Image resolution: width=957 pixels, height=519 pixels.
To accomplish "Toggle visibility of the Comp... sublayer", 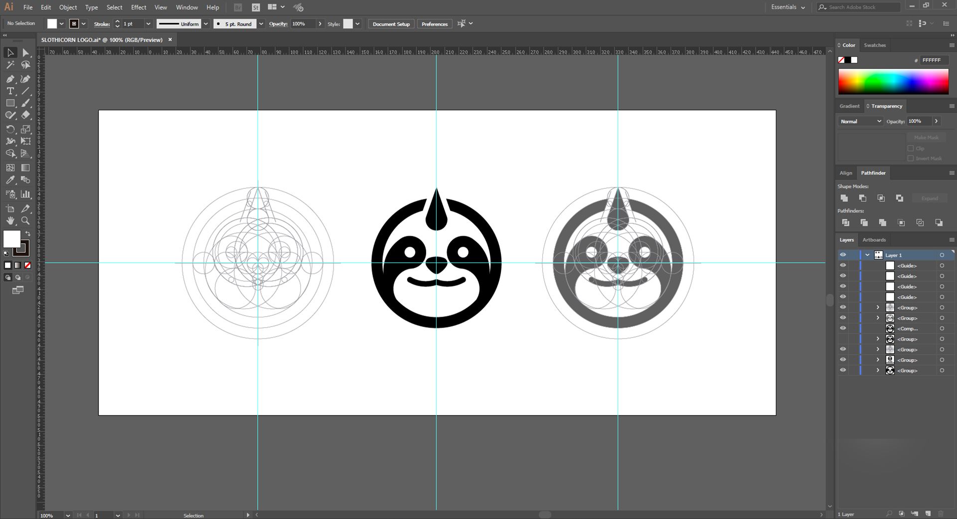I will pyautogui.click(x=843, y=328).
